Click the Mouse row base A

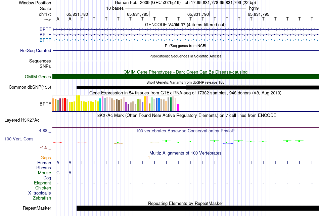(x=70, y=173)
